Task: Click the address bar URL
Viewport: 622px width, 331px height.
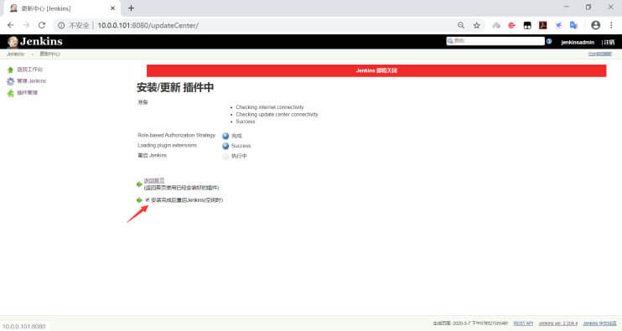Action: click(x=148, y=25)
